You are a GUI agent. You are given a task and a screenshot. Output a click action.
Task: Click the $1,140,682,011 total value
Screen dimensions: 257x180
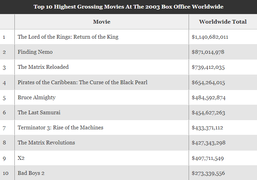coord(210,37)
